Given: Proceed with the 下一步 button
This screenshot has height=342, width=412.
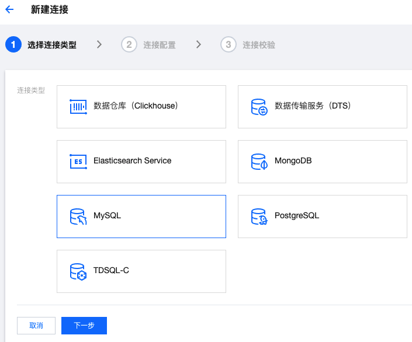Looking at the screenshot, I should click(84, 326).
